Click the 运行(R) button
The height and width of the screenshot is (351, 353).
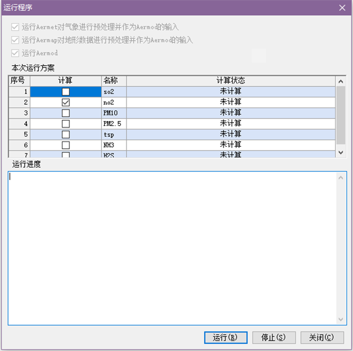[x=225, y=338]
